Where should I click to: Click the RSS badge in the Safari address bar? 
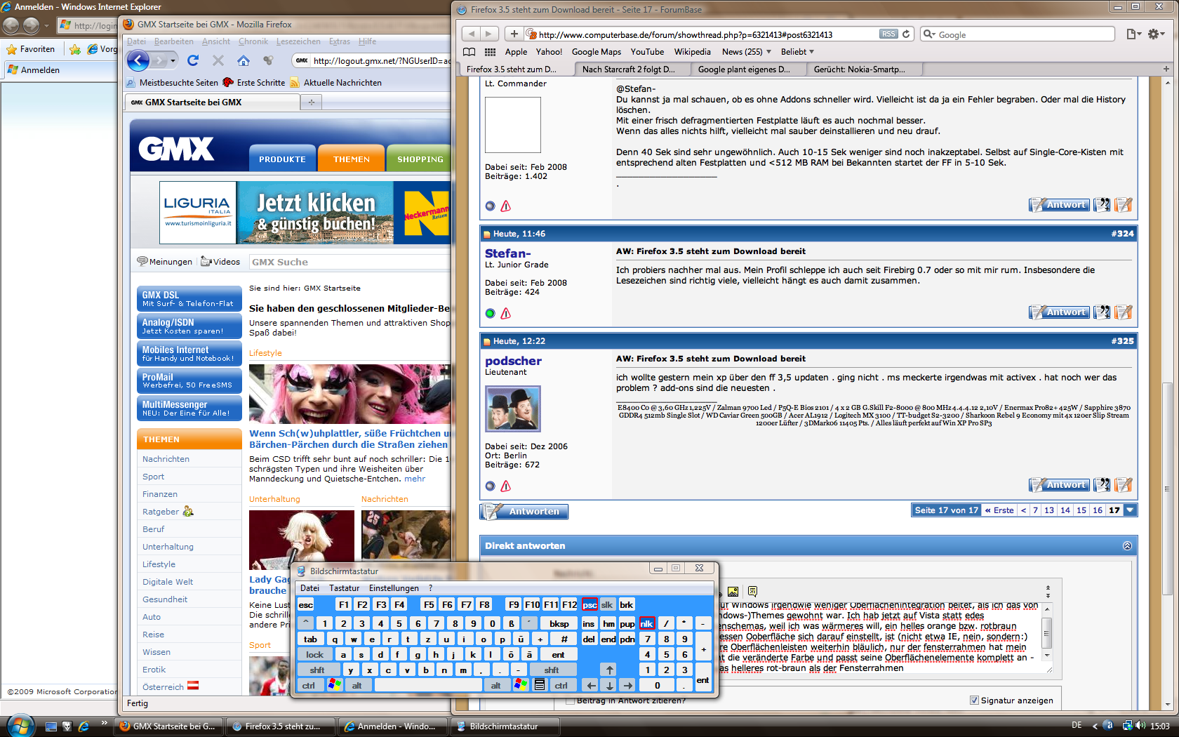click(x=888, y=34)
